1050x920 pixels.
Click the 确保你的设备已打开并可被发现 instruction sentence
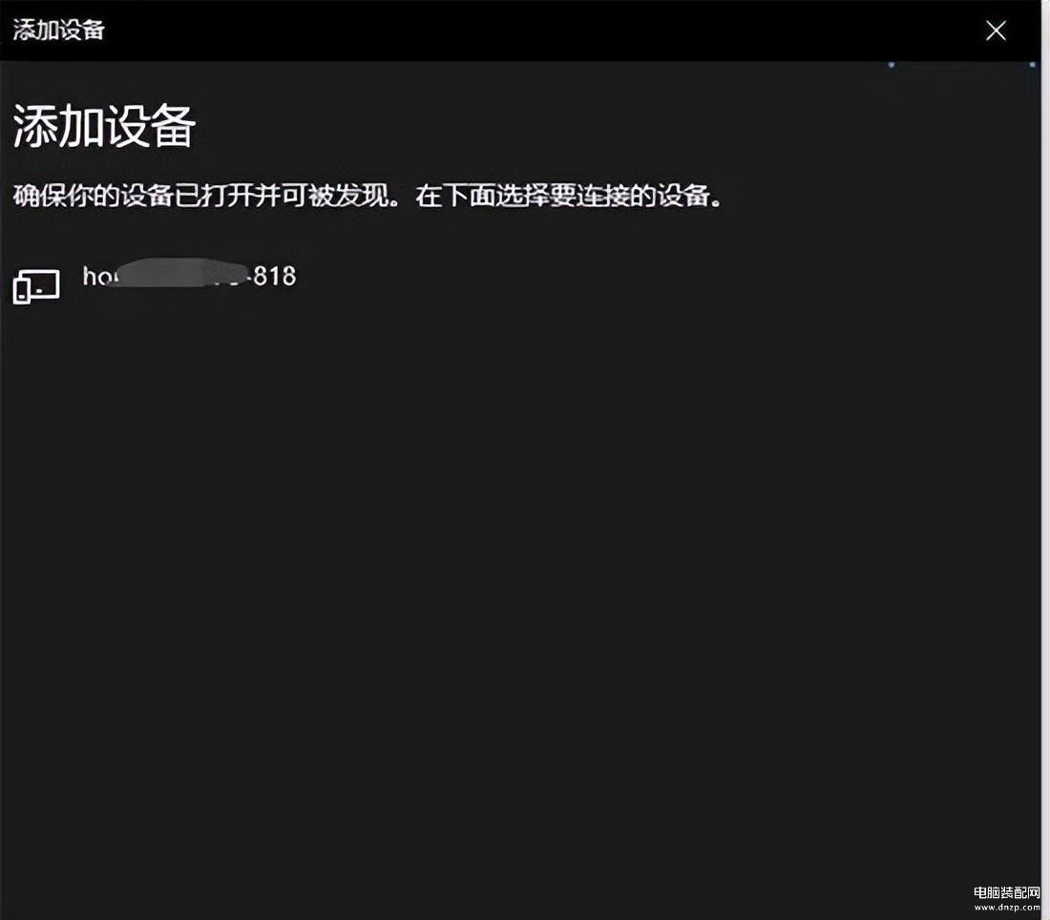click(x=202, y=197)
